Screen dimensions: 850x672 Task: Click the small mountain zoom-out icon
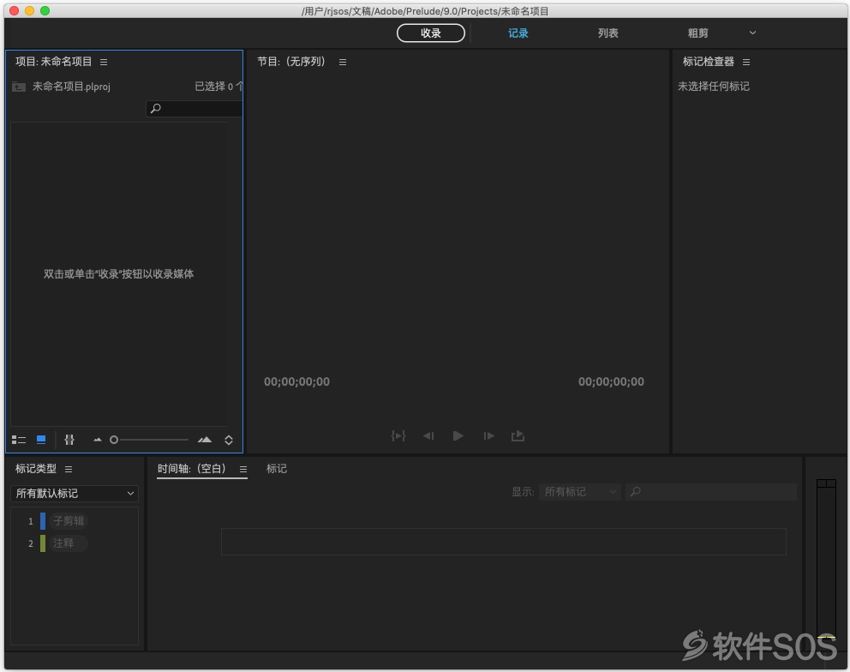(98, 440)
